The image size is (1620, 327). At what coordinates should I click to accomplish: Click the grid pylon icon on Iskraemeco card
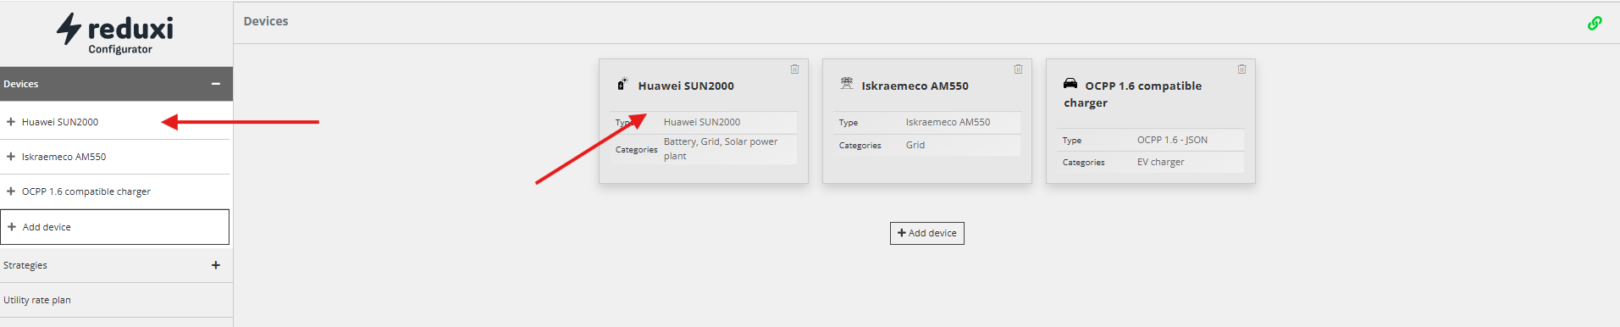tap(847, 83)
